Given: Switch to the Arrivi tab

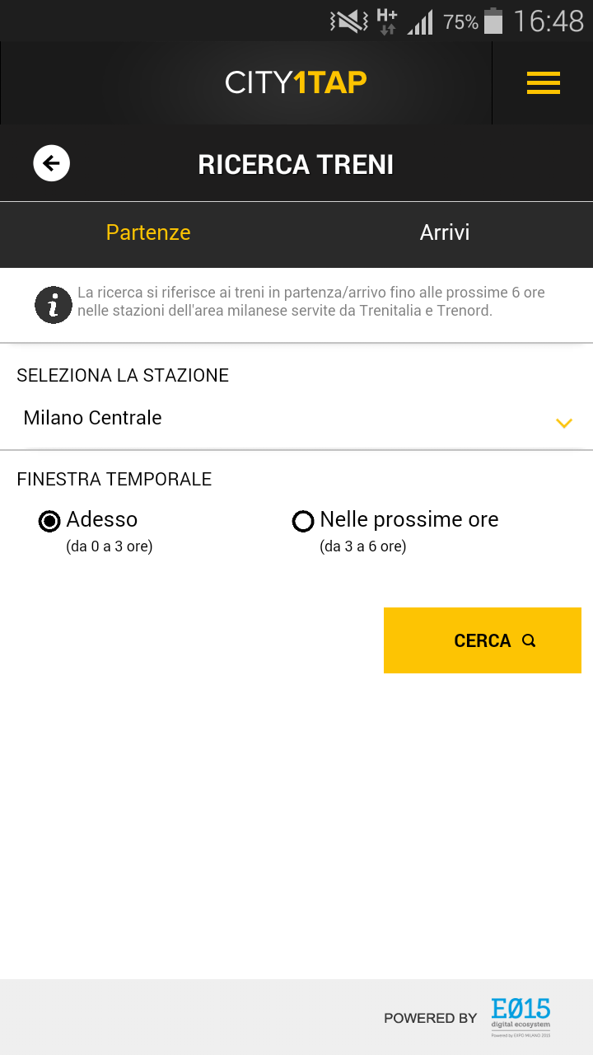Looking at the screenshot, I should coord(445,232).
